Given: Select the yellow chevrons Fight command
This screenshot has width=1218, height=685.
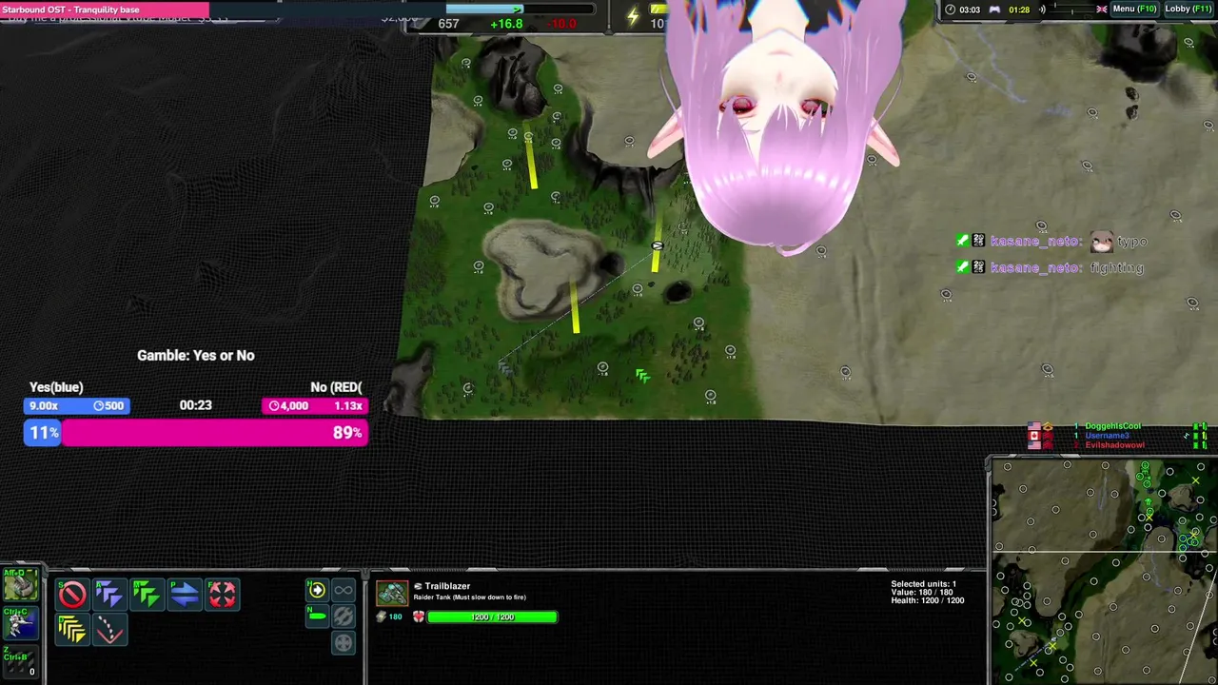Looking at the screenshot, I should click(x=72, y=630).
